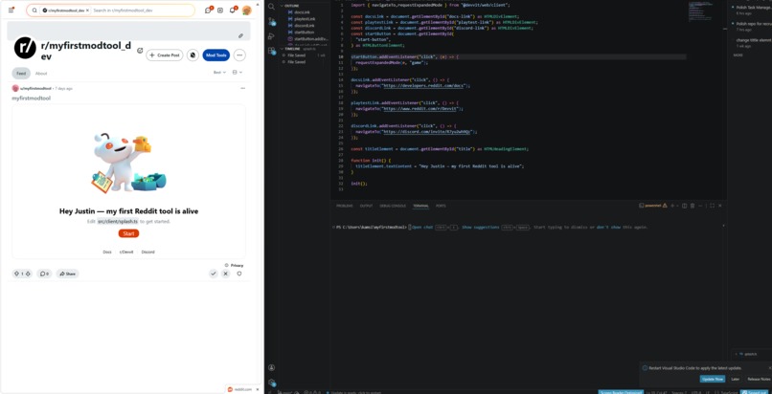Open the mod shield actions on post
The image size is (772, 394).
[x=239, y=274]
